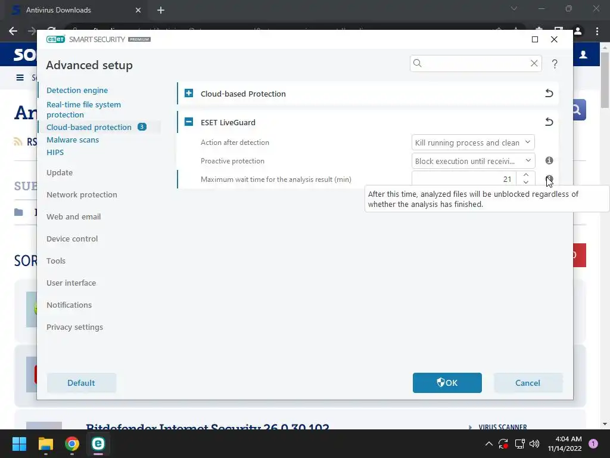The image size is (610, 458).
Task: Click the badge showing 3 next to Cloud-based protection
Action: coord(142,126)
